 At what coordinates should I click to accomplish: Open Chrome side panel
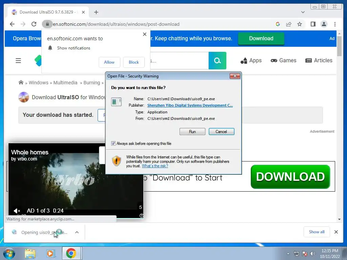point(313,24)
